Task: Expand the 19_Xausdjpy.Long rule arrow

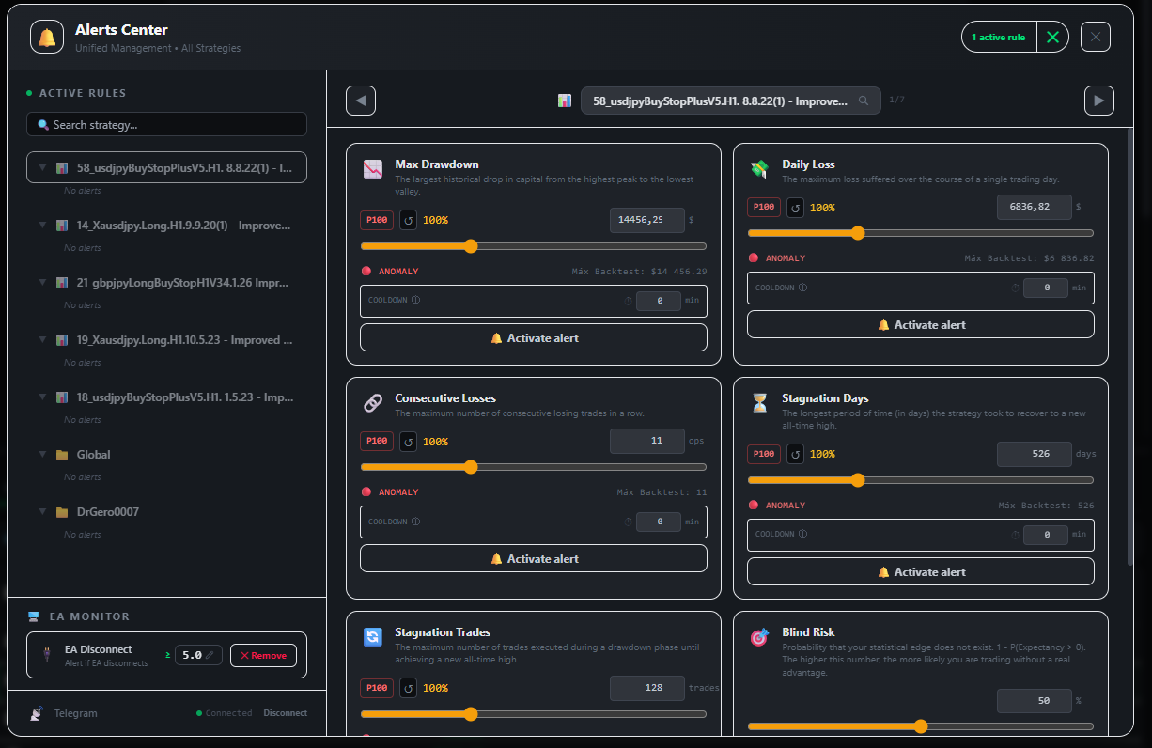Action: pos(42,340)
